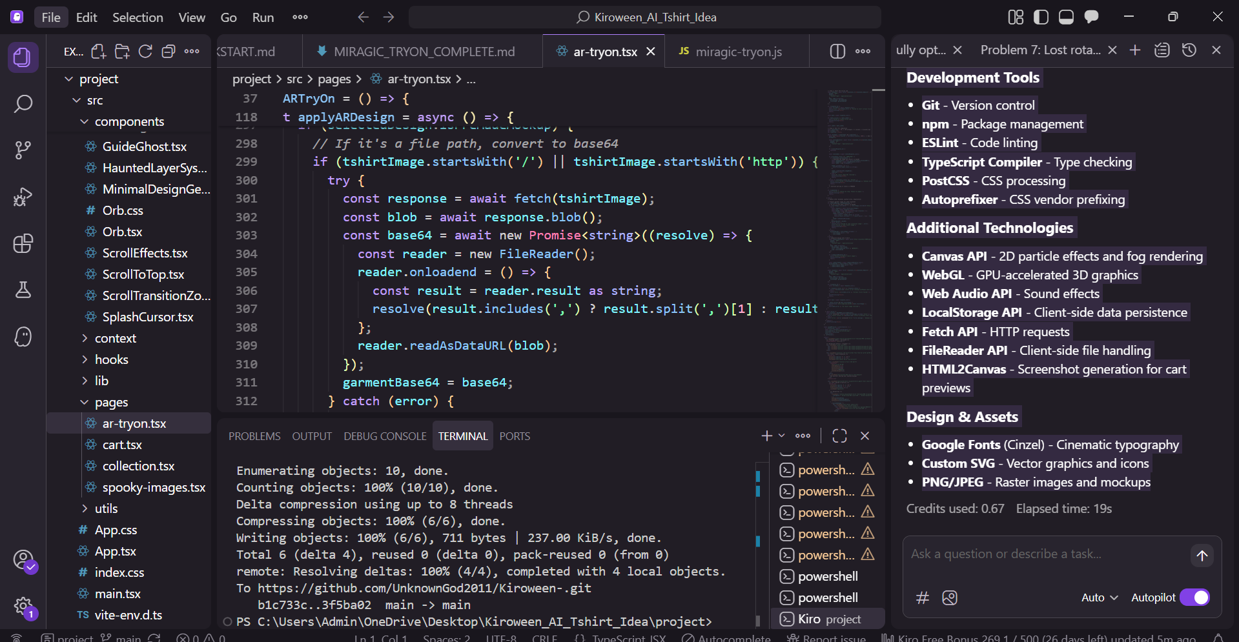Click the Kiro ghost icon in activity bar
The width and height of the screenshot is (1239, 642).
point(23,337)
